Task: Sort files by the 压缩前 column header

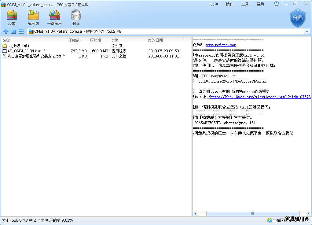Action: (x=78, y=40)
